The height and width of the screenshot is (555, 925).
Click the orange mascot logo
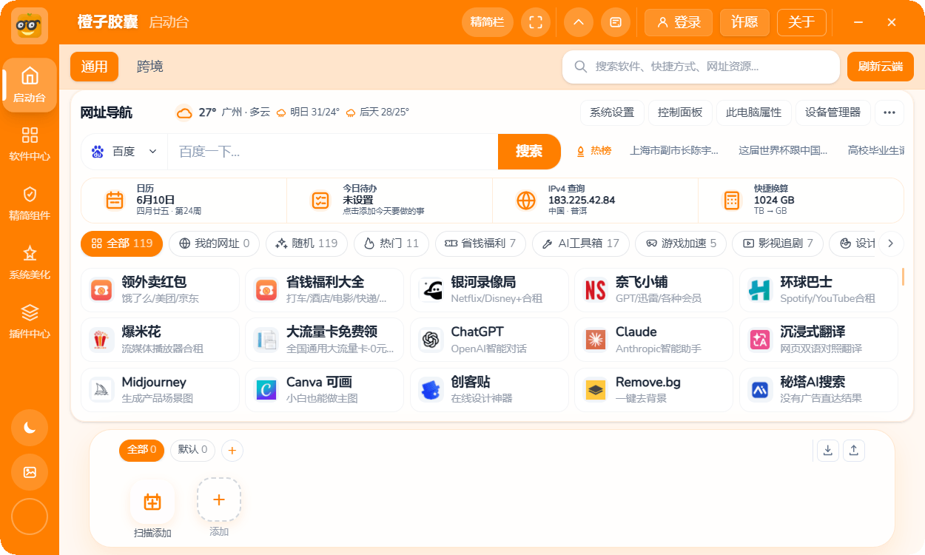click(30, 26)
